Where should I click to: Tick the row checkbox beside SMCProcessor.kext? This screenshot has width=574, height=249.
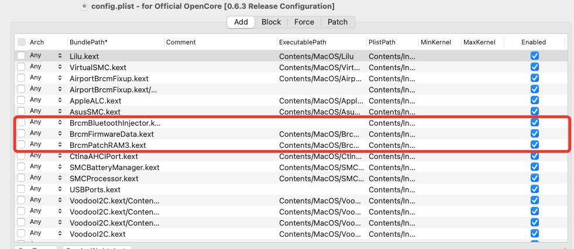(x=22, y=178)
